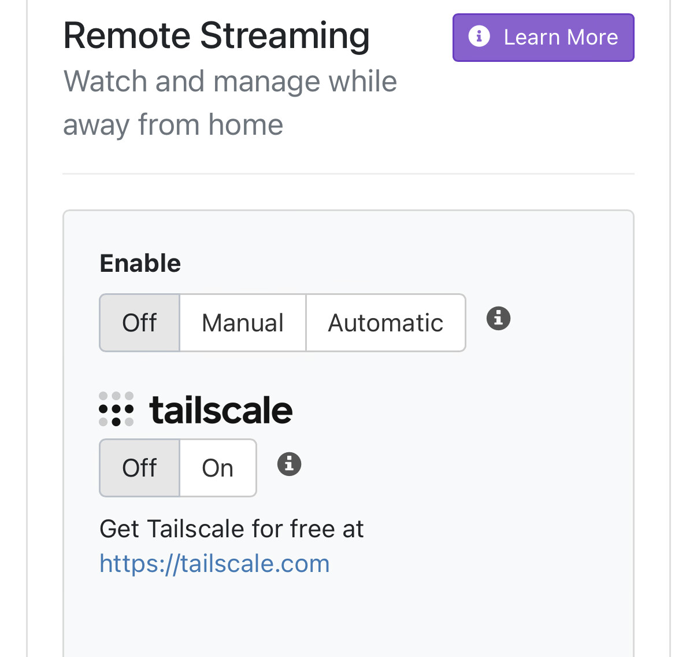Switch Tailscale to Off
Image resolution: width=697 pixels, height=657 pixels.
coord(140,468)
